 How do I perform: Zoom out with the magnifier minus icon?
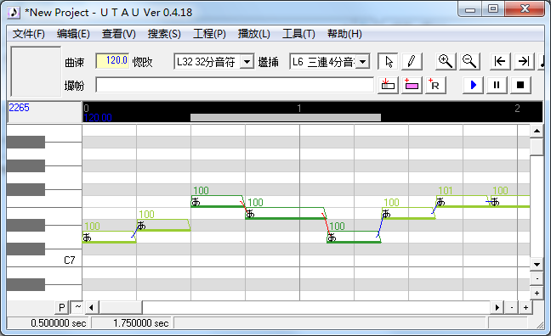469,62
